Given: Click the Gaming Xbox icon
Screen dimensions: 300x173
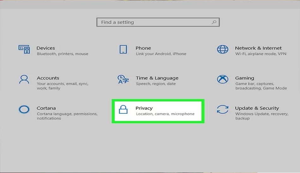Looking at the screenshot, I should tap(223, 79).
